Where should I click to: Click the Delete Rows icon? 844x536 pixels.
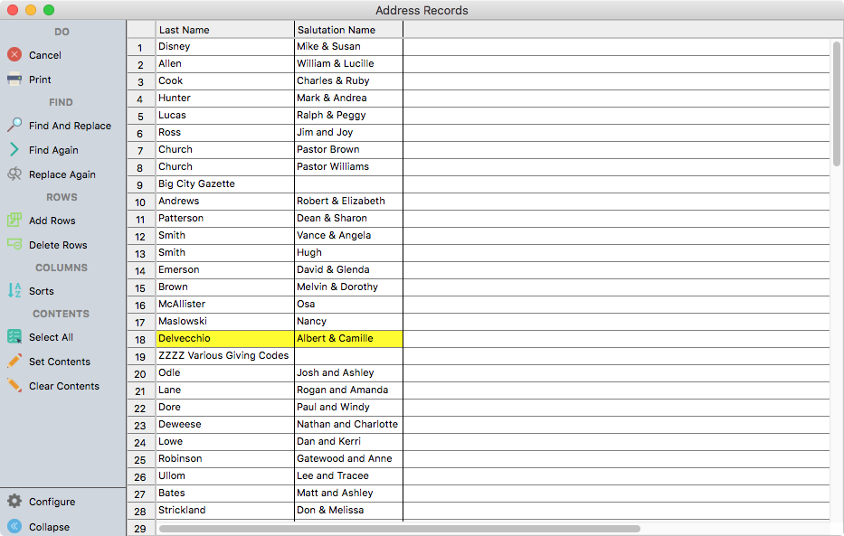click(14, 245)
